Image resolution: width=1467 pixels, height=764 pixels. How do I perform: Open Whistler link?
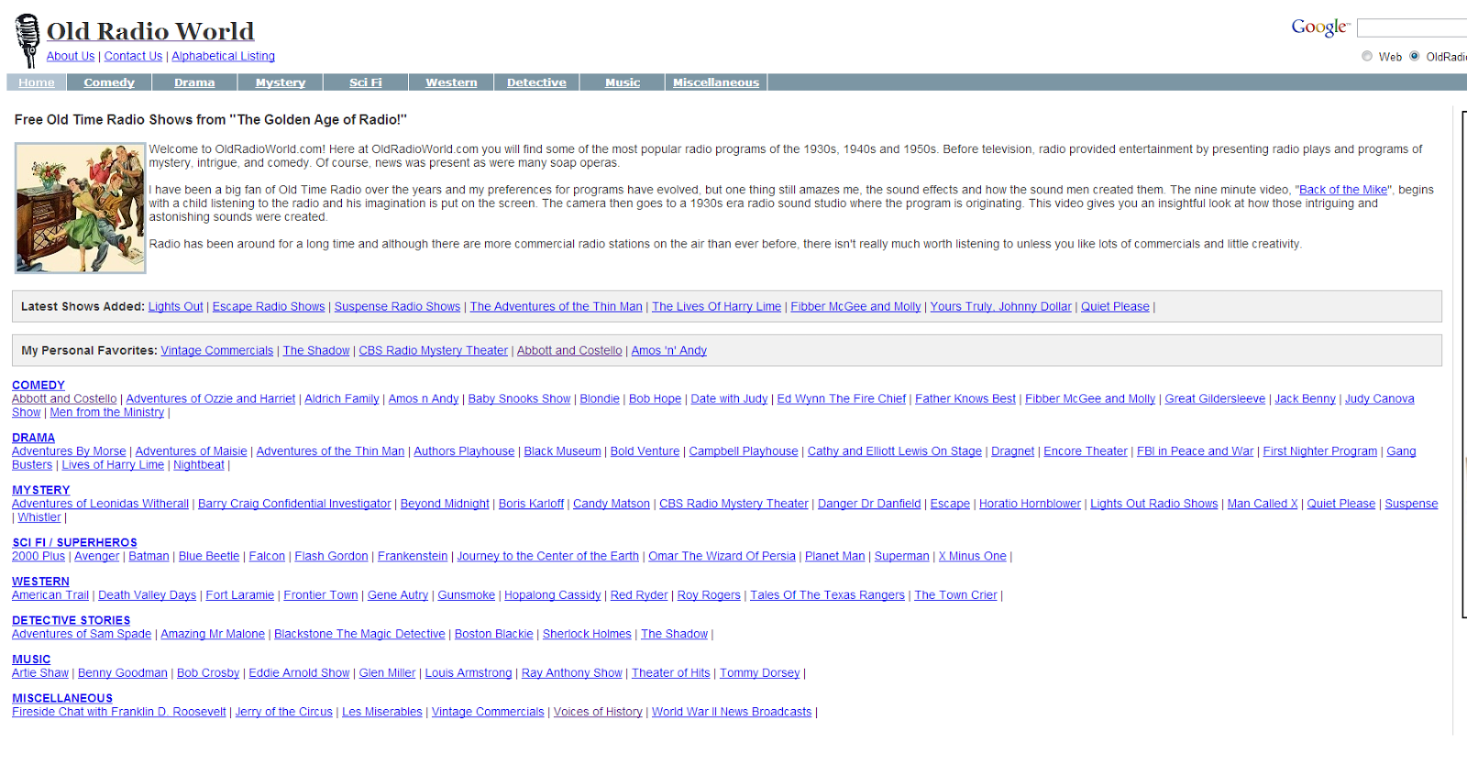[39, 518]
